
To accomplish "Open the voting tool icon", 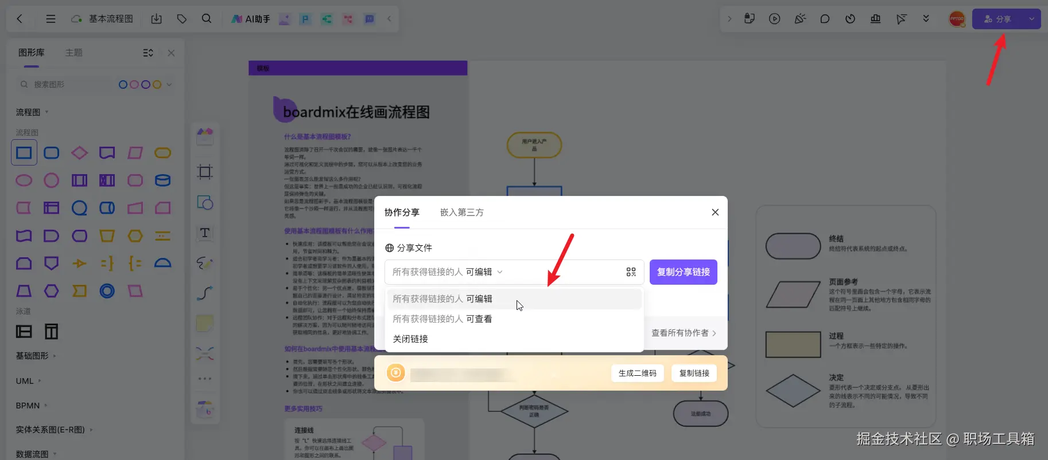I will (875, 19).
